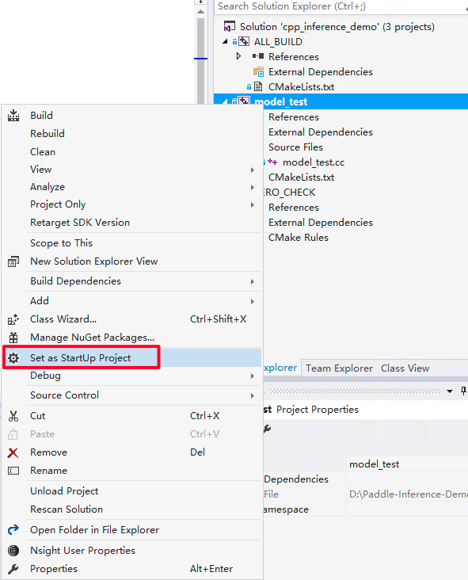Choose Rebuild from the context menu
The image size is (468, 580).
pos(48,134)
